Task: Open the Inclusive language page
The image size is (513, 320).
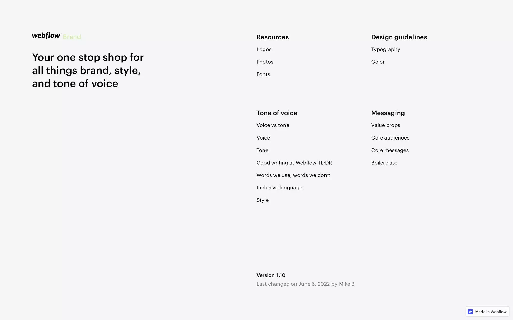Action: pyautogui.click(x=279, y=187)
